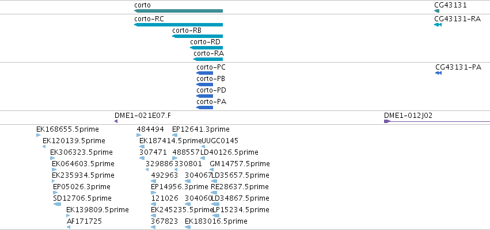Click the DME1-012J02 feature glyph

point(437,121)
